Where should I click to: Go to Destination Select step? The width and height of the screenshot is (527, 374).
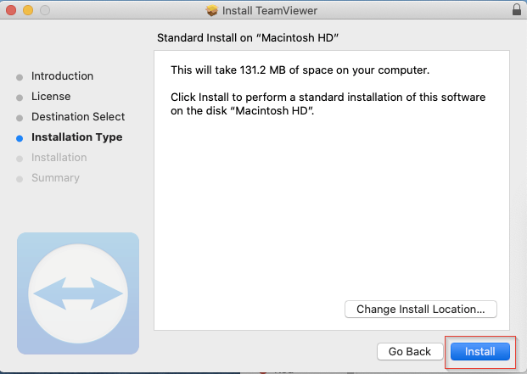pyautogui.click(x=78, y=117)
